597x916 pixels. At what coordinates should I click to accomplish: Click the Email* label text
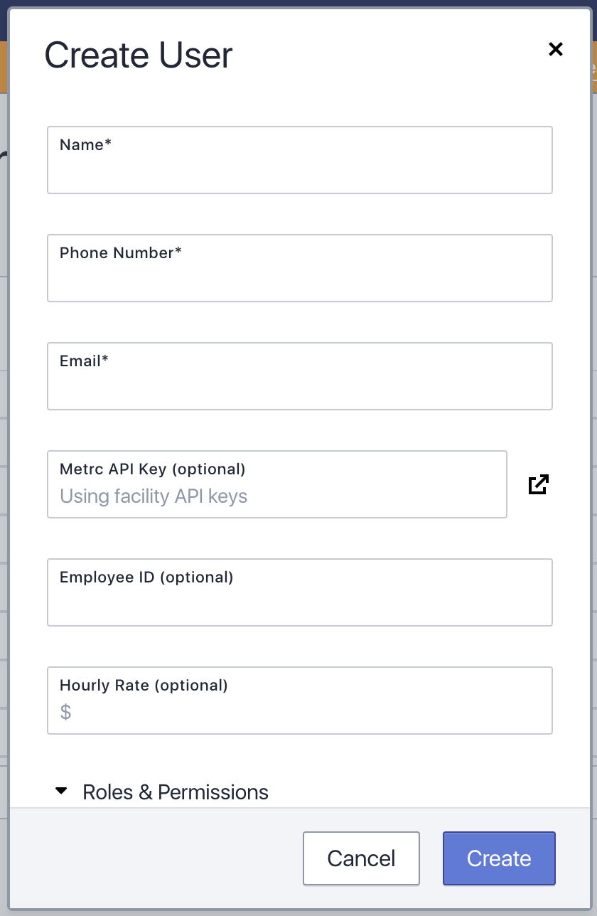click(x=84, y=361)
